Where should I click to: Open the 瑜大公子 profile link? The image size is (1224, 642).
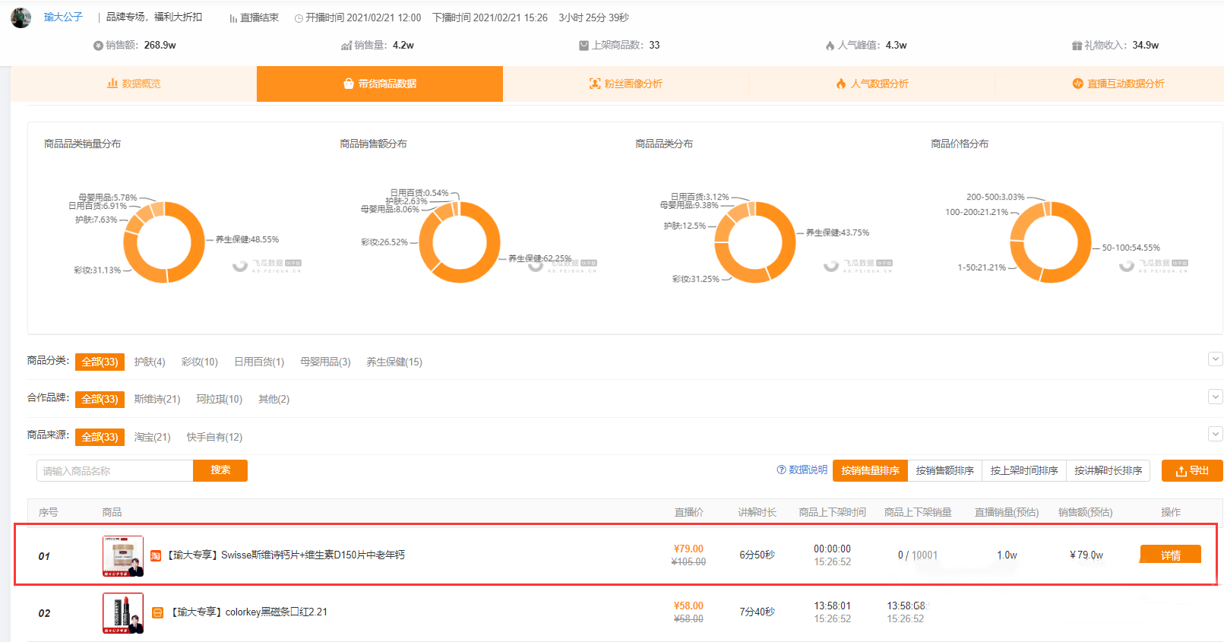(63, 17)
